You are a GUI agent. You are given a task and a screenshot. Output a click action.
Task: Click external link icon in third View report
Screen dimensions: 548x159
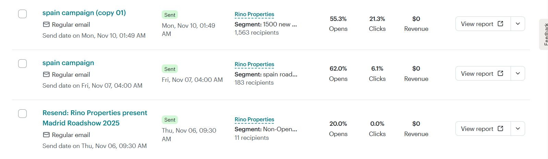(x=500, y=129)
